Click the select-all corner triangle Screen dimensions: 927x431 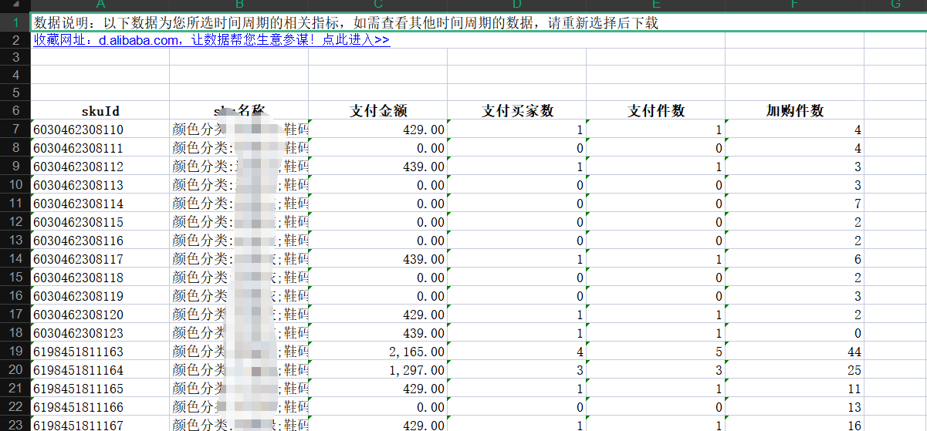15,5
